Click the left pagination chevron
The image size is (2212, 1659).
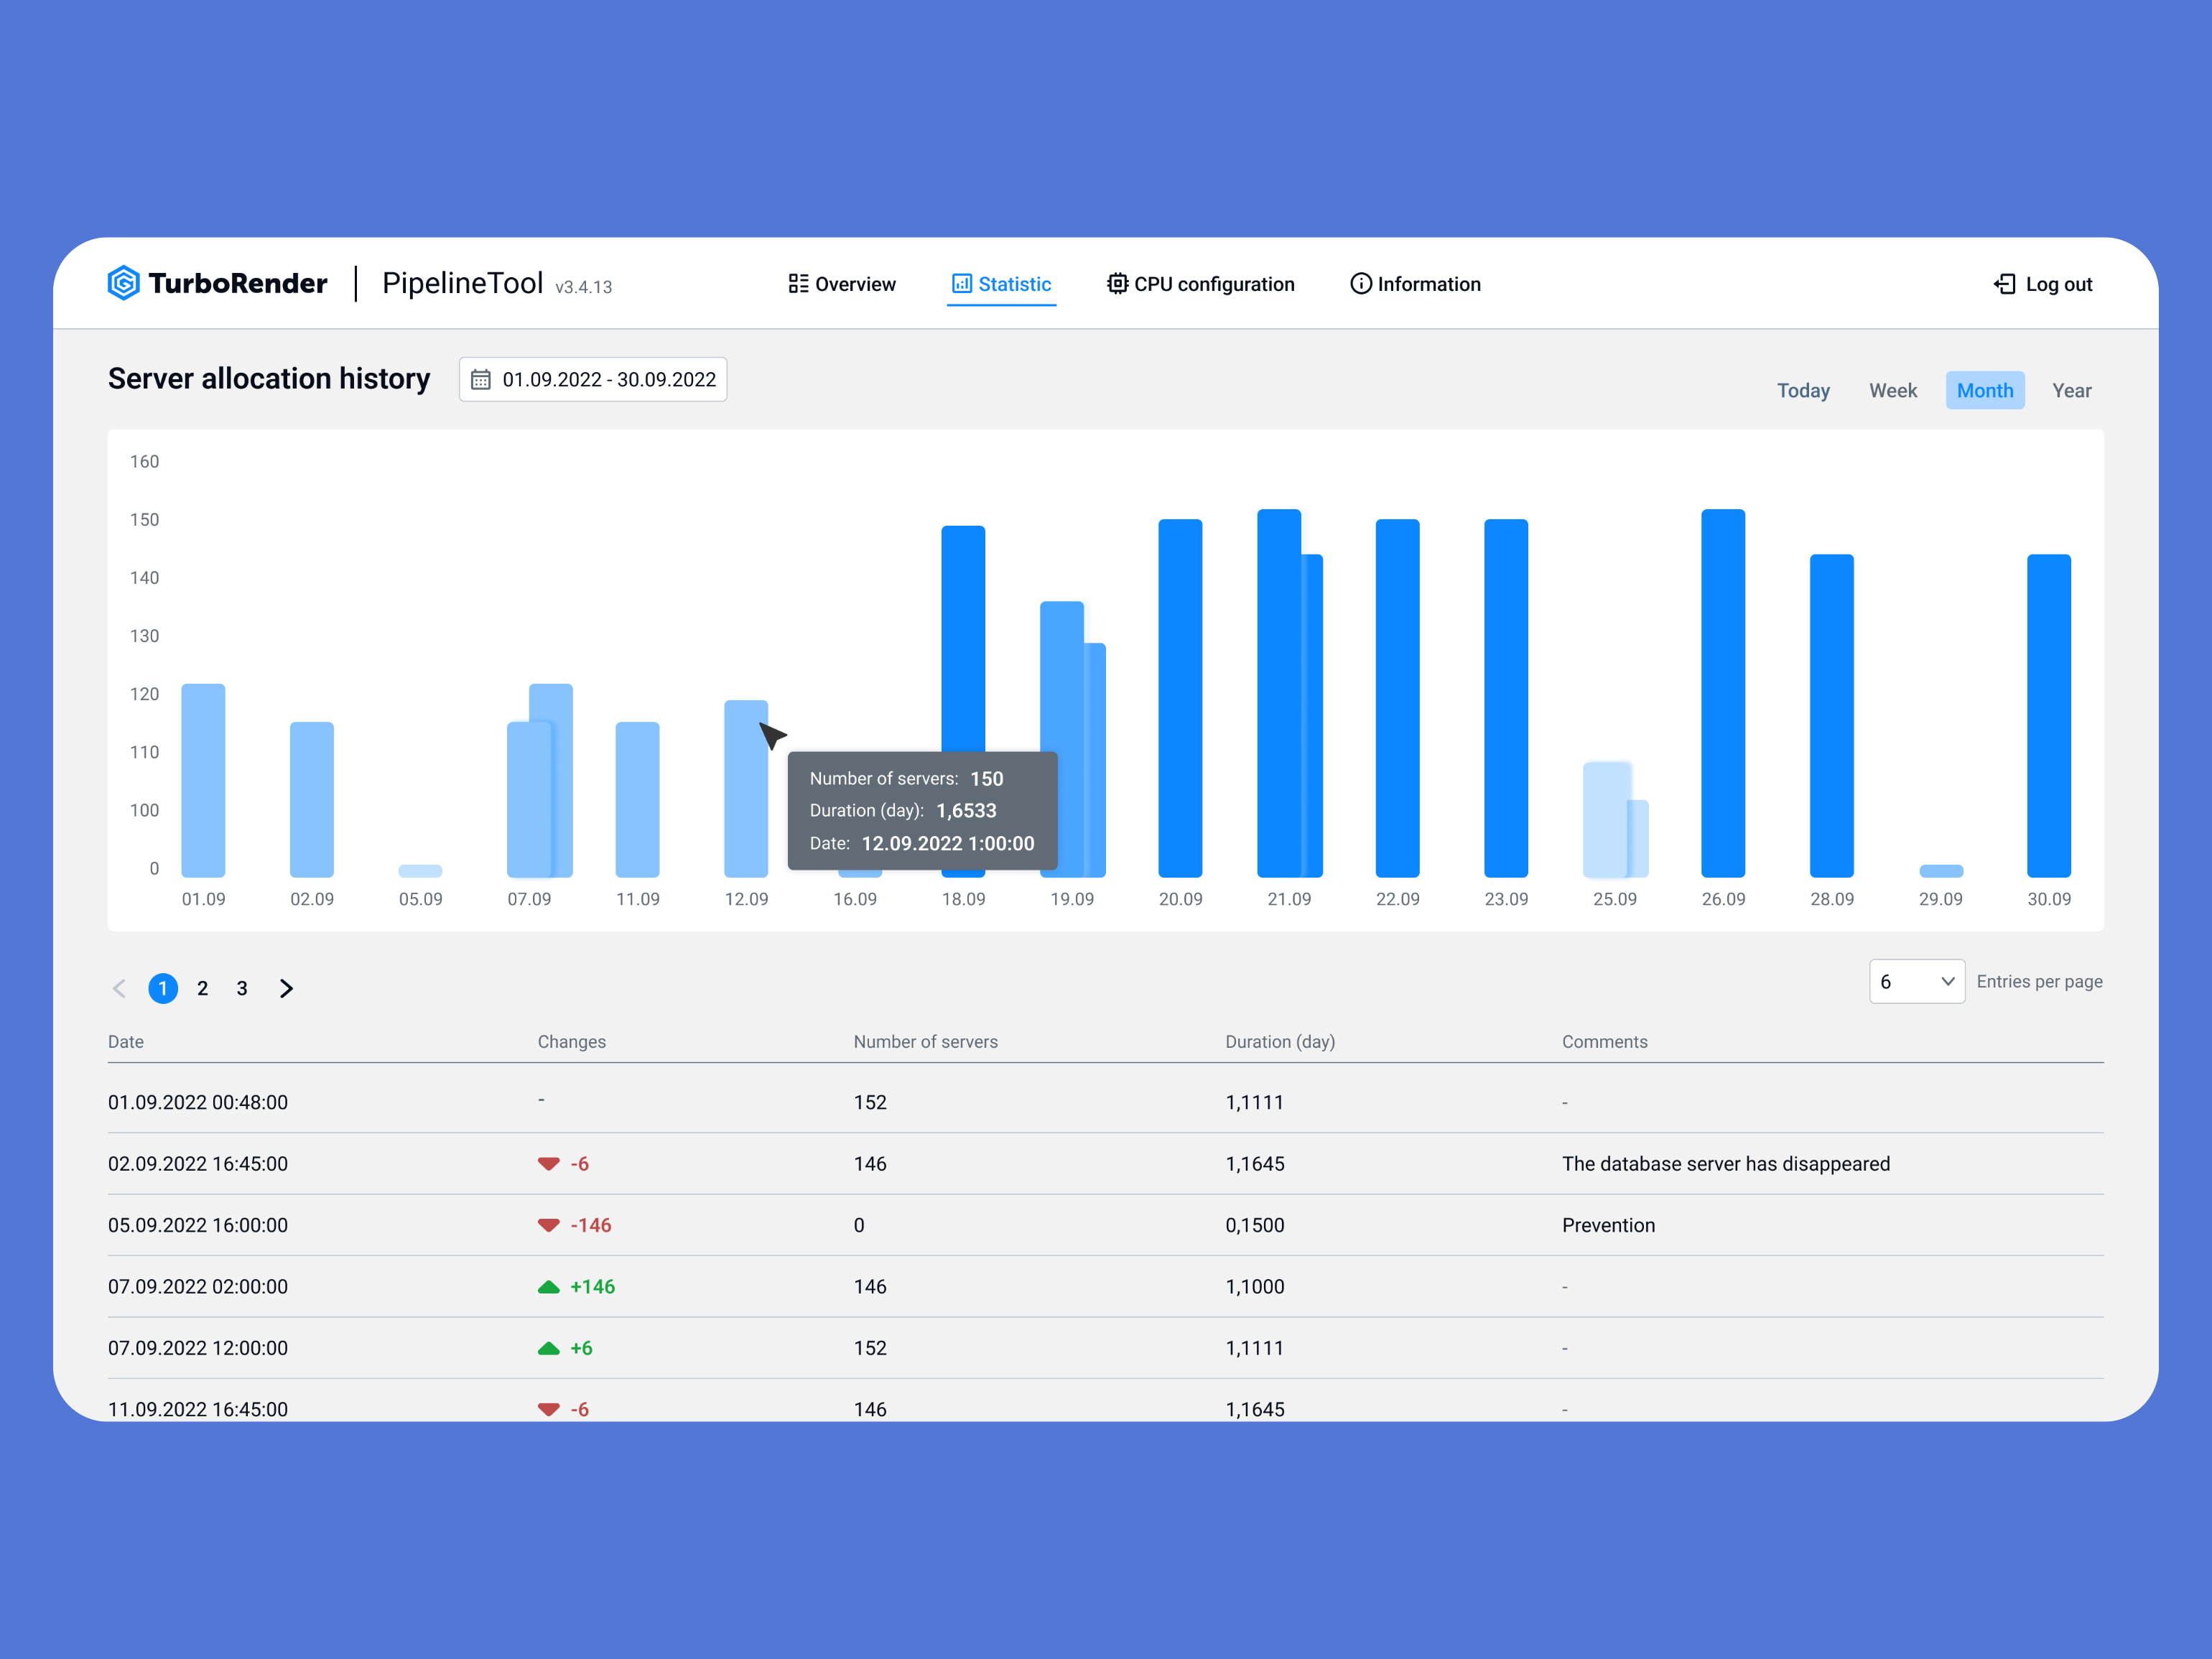119,988
